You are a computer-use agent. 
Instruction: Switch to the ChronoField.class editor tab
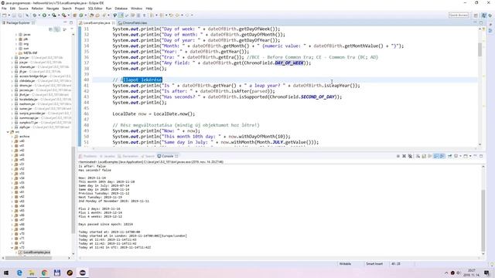pyautogui.click(x=132, y=22)
